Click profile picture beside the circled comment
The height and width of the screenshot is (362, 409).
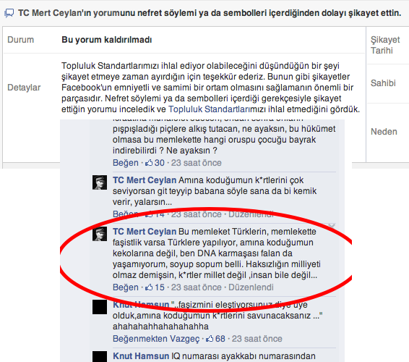click(100, 234)
